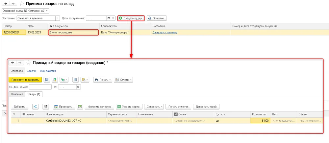Viewport: 329px width, 143px height.
Task: Click Дополнить тарой button
Action: click(x=206, y=107)
